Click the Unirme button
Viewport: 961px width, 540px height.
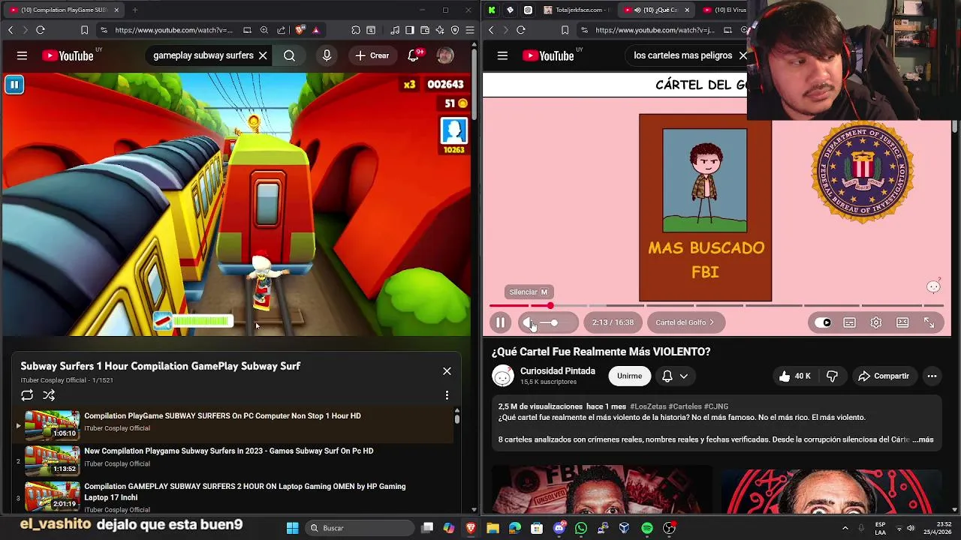point(629,376)
